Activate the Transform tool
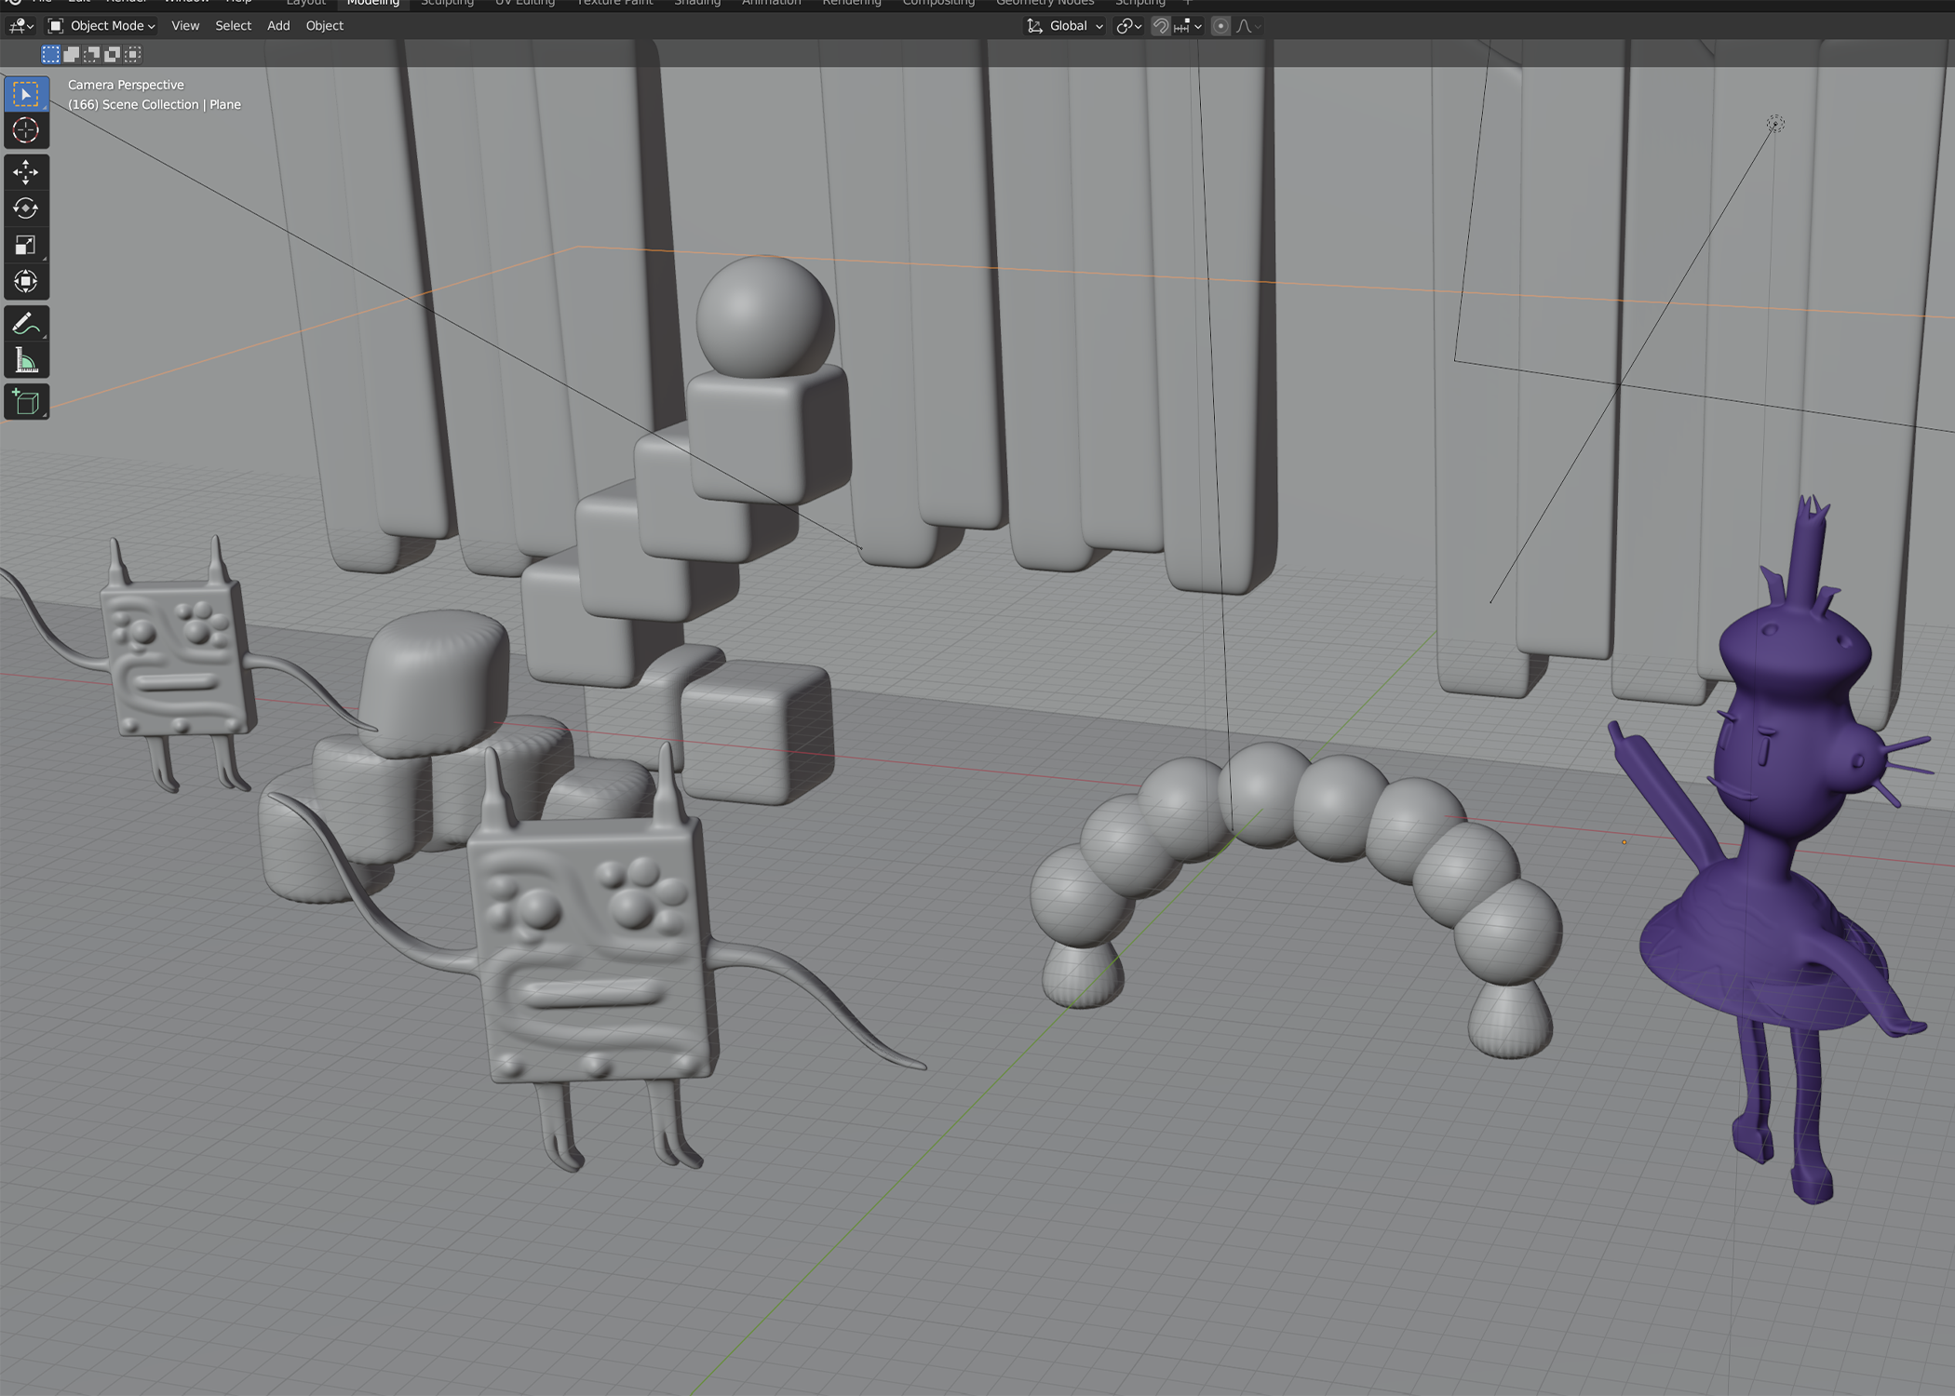 click(26, 282)
